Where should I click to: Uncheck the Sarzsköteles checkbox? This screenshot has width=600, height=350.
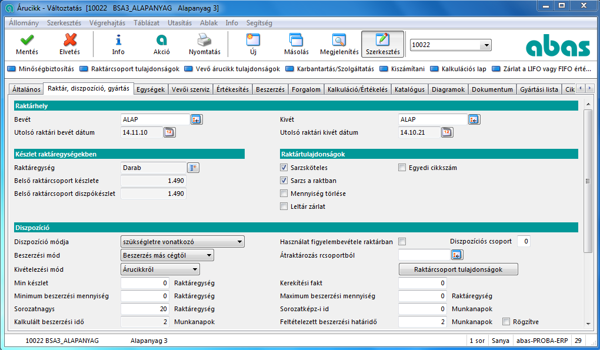tap(284, 168)
